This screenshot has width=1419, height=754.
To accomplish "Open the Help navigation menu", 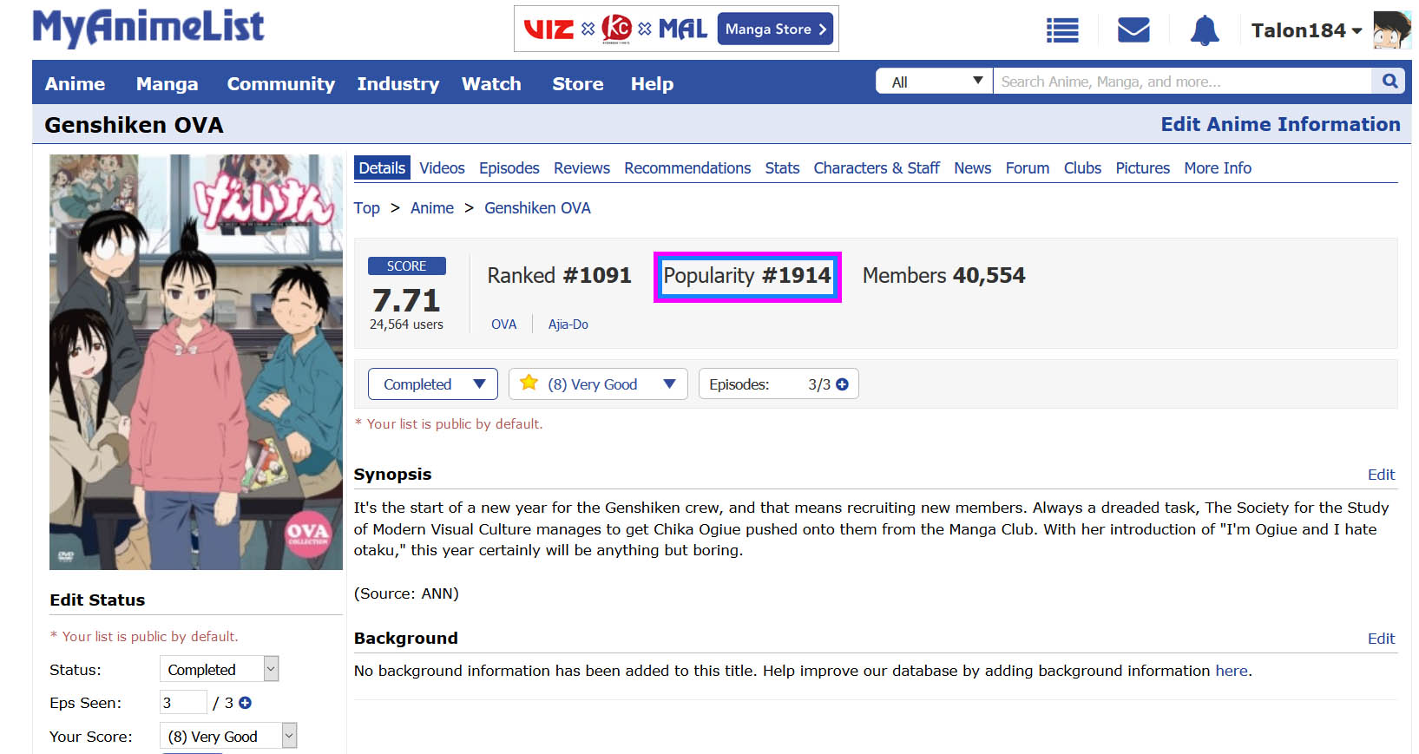I will coord(652,84).
